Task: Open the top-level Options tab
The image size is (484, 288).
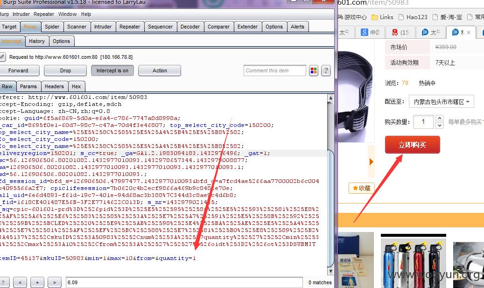Action: coord(274,27)
